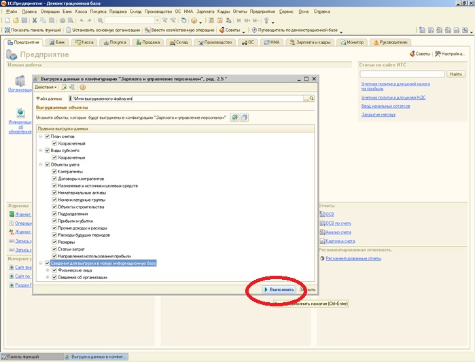The width and height of the screenshot is (475, 362).
Task: Click Установить основную организацию toolbar button
Action: coord(103,30)
